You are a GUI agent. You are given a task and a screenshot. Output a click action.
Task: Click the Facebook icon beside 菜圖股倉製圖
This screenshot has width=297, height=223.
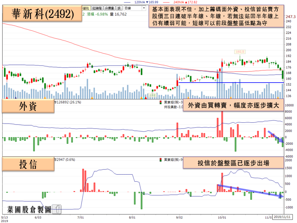pyautogui.click(x=57, y=209)
